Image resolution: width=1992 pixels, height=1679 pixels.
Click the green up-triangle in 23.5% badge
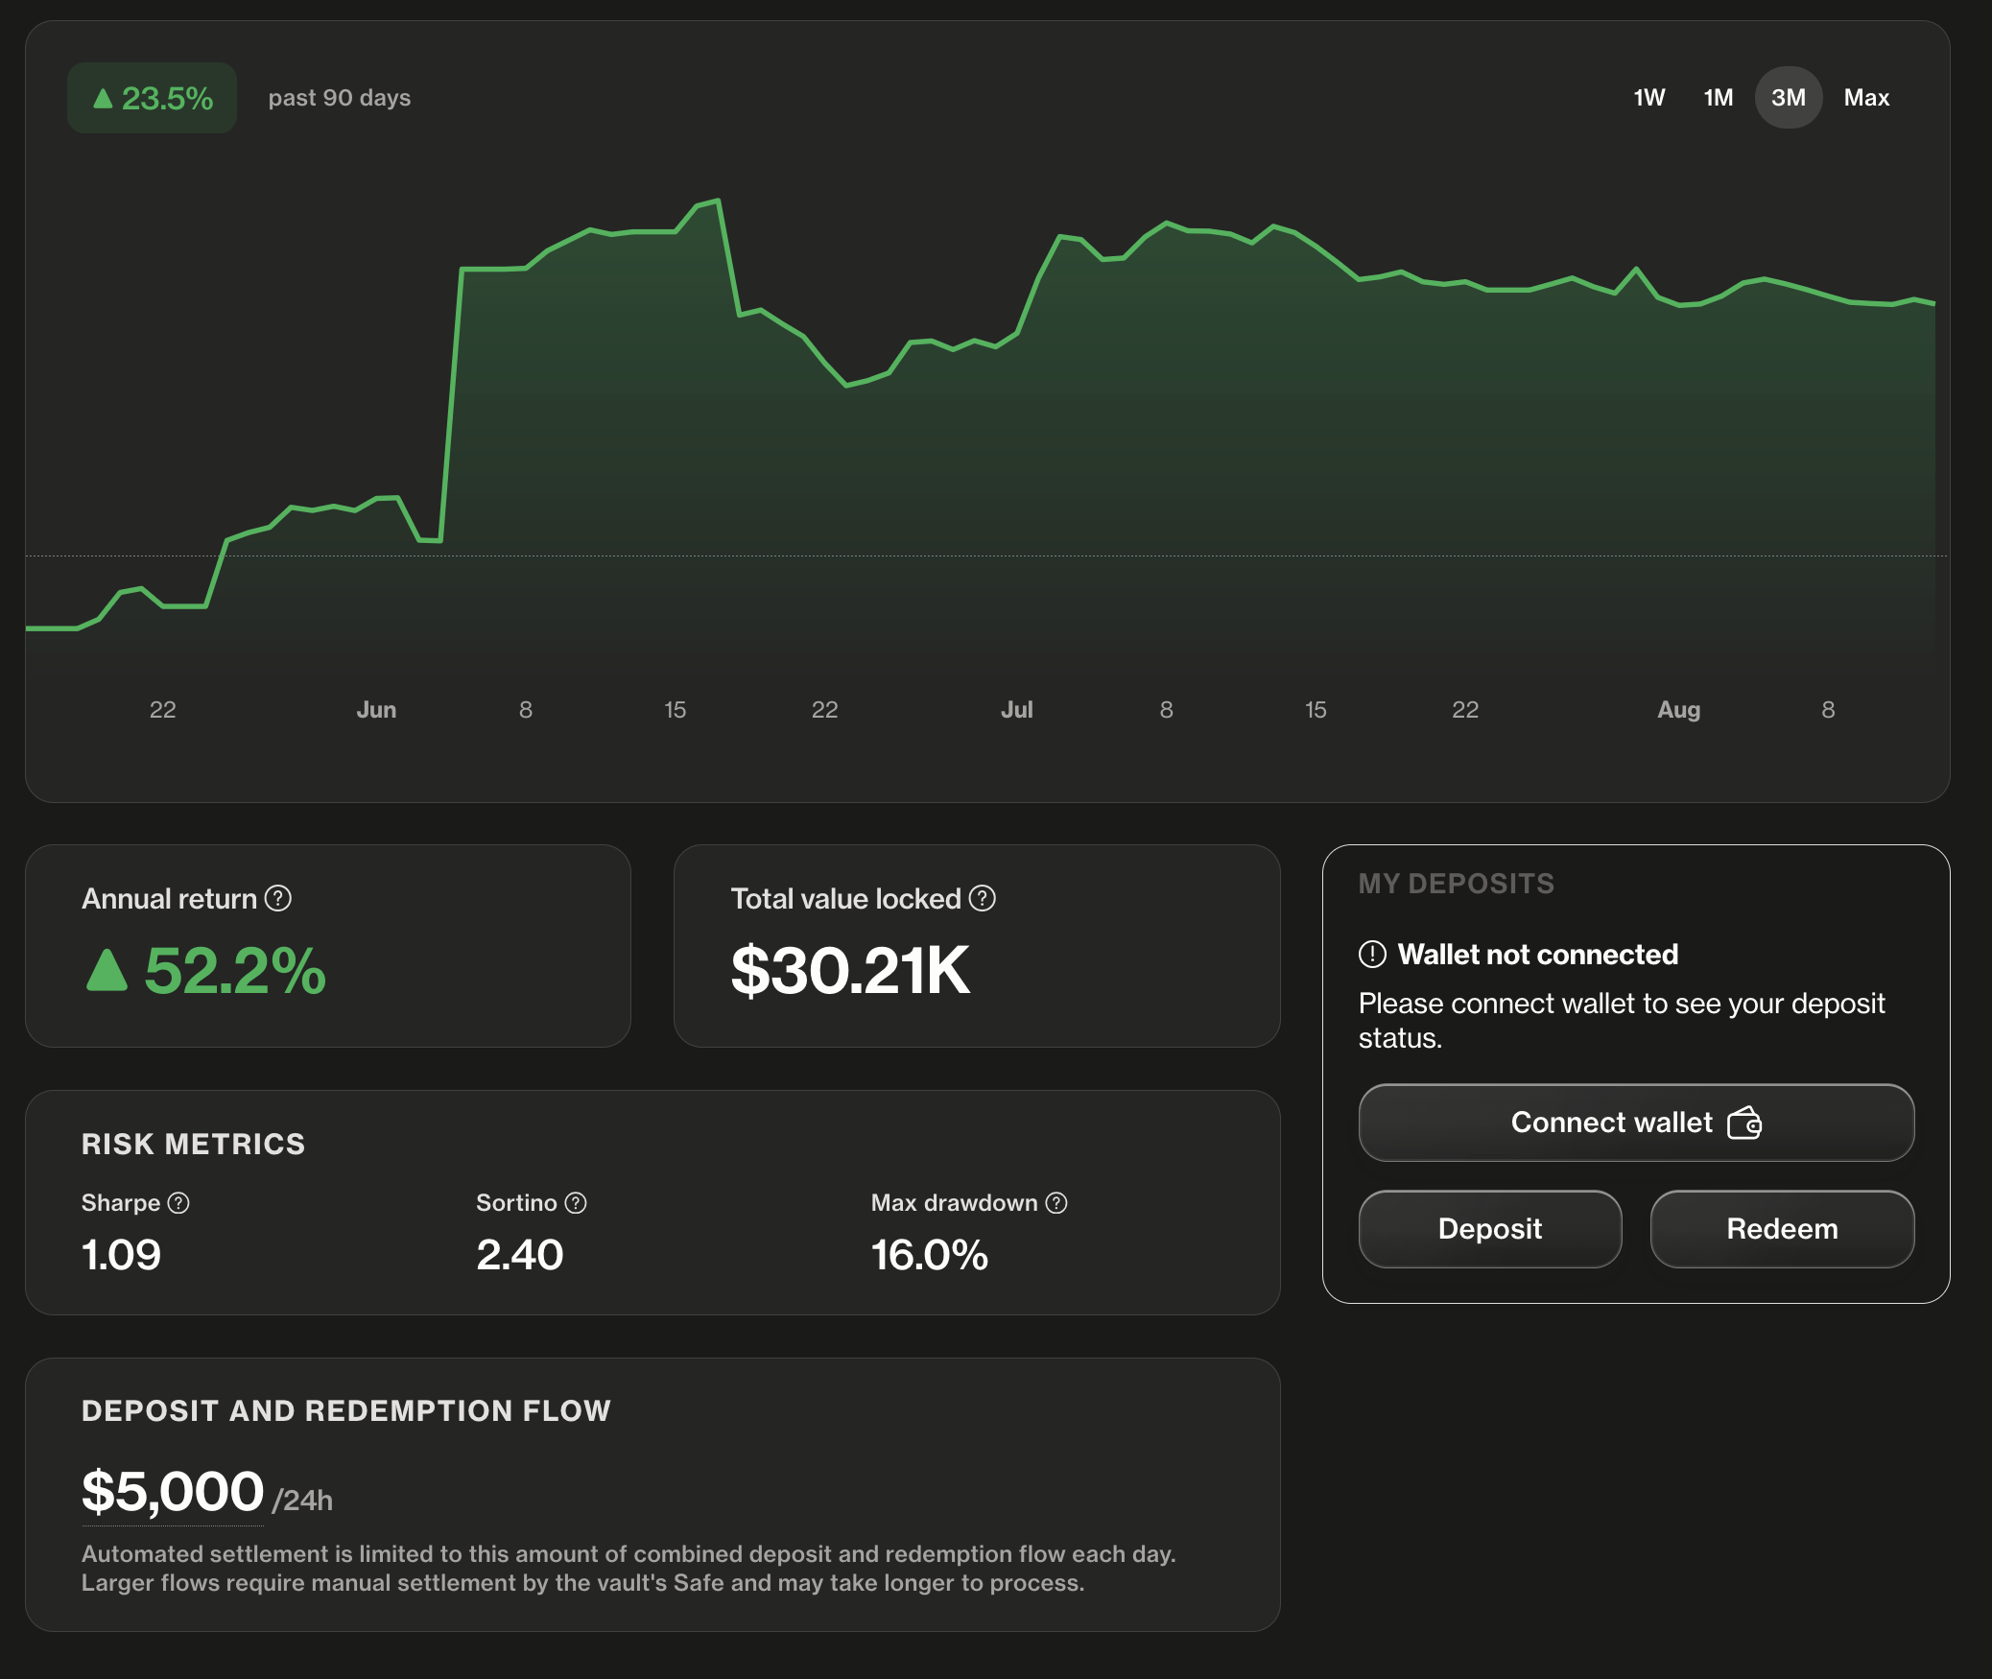pos(103,98)
